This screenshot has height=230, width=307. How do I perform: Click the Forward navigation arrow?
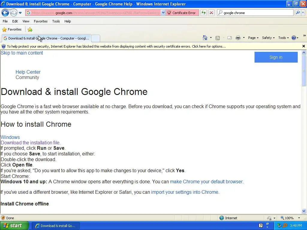point(13,13)
